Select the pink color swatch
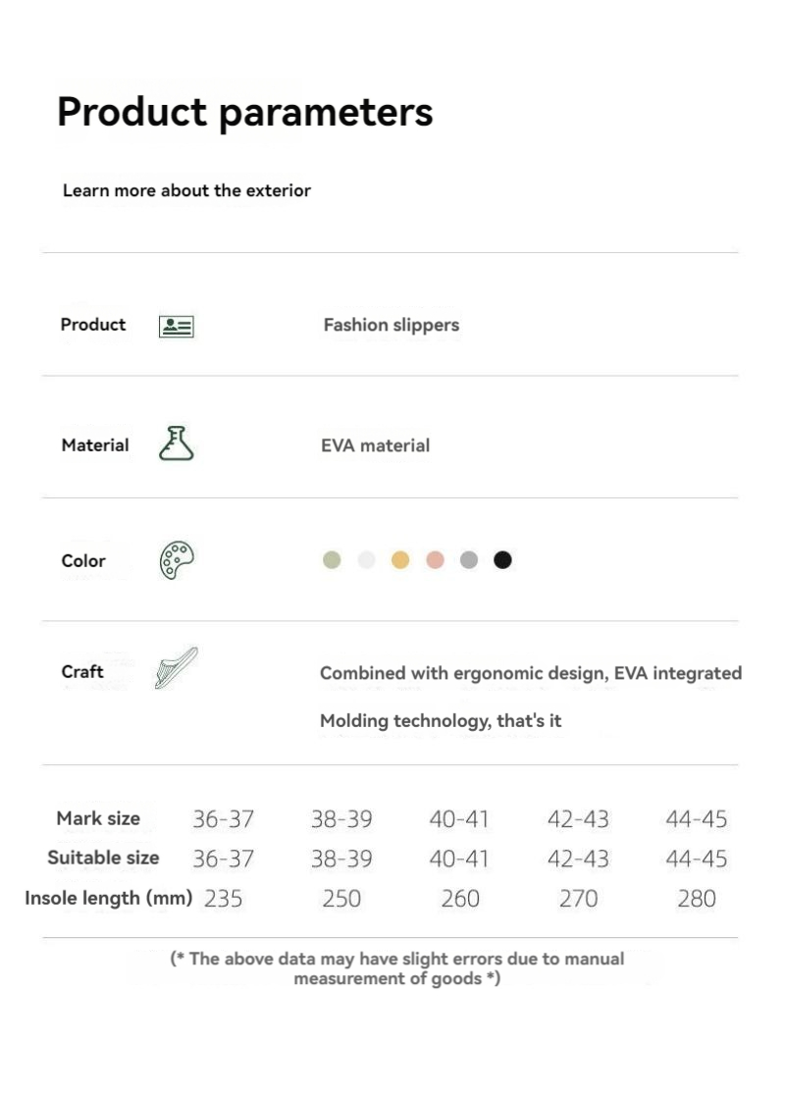The height and width of the screenshot is (1094, 785). (x=435, y=560)
